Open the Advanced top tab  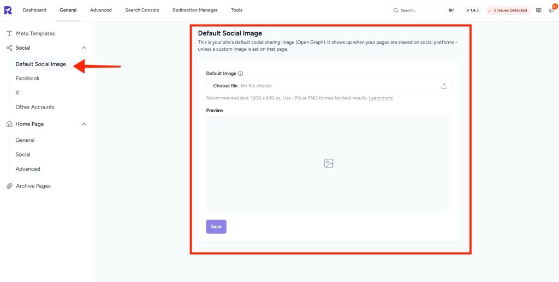click(100, 10)
